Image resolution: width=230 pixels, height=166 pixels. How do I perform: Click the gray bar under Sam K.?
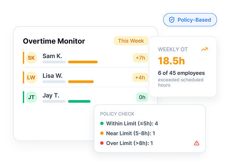click(54, 62)
